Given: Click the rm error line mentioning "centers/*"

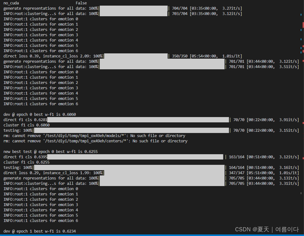Looking at the screenshot, I should click(95, 141).
